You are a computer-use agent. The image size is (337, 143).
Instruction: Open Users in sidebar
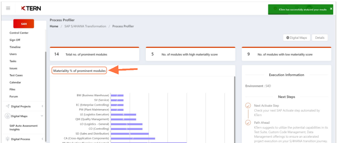point(13,54)
